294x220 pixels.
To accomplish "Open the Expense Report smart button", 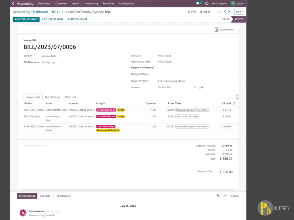I will [x=225, y=30].
